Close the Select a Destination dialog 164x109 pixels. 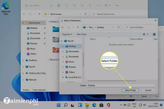pyautogui.click(x=155, y=21)
